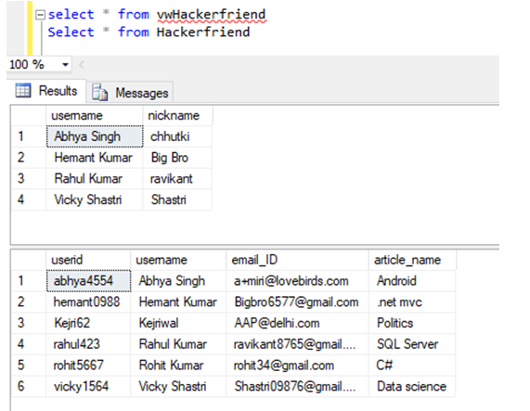Image resolution: width=530 pixels, height=411 pixels.
Task: Select the AAP@delhi.com email cell
Action: pyautogui.click(x=297, y=323)
